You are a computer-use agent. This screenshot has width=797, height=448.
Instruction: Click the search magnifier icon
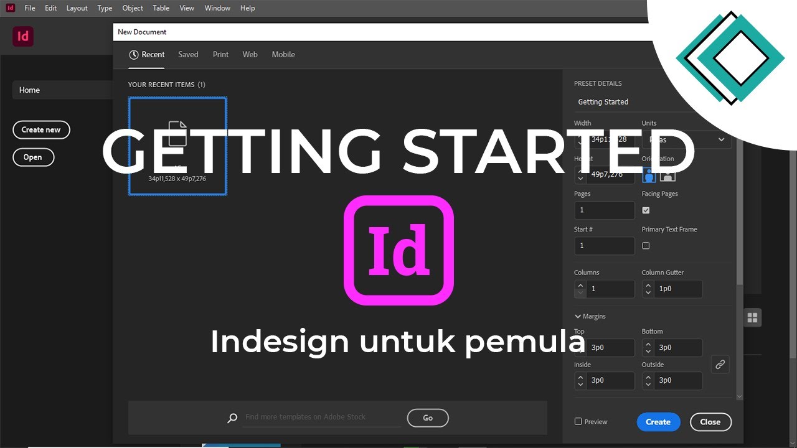pos(232,418)
